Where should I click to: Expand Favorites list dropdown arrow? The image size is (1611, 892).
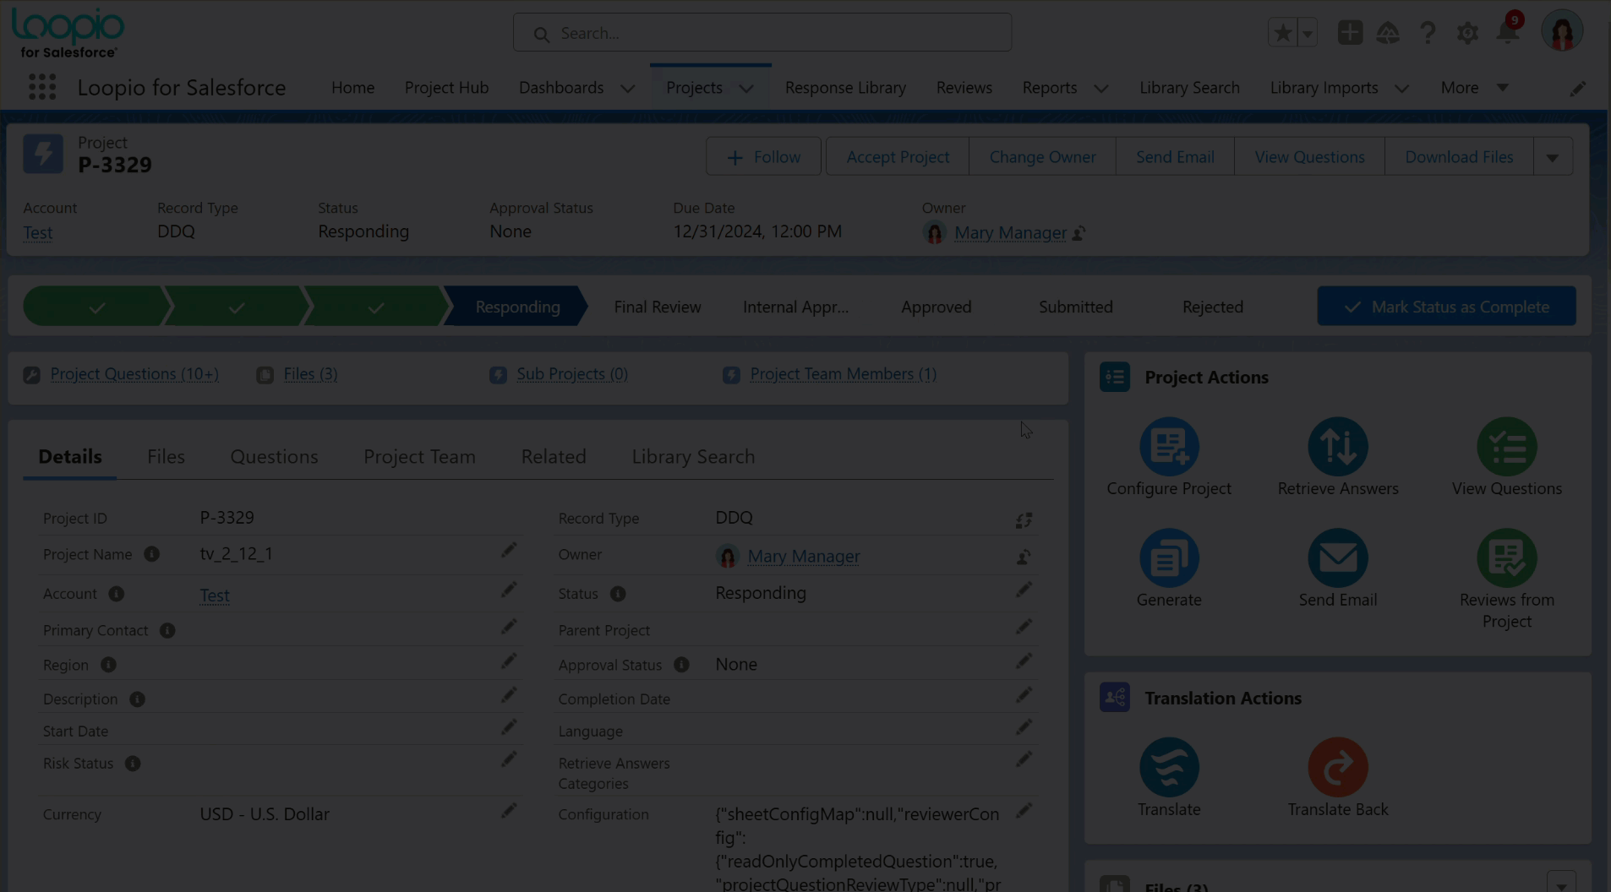point(1308,34)
